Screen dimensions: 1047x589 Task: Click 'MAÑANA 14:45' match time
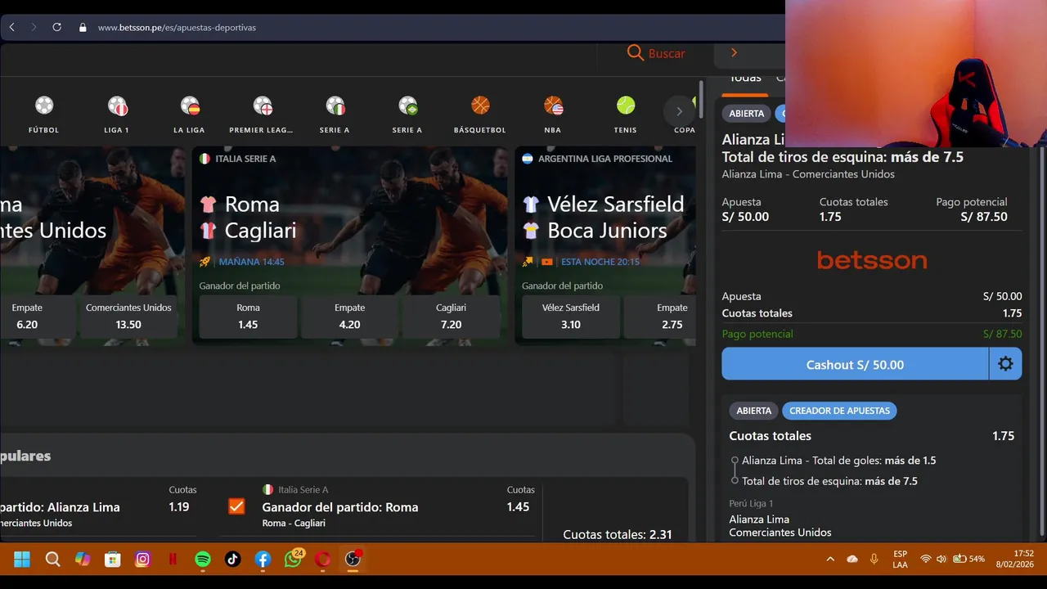click(252, 262)
